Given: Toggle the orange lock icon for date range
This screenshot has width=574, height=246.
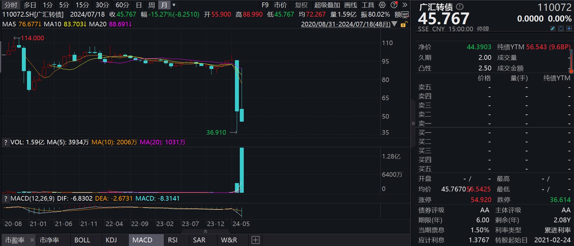Looking at the screenshot, I should (403, 25).
